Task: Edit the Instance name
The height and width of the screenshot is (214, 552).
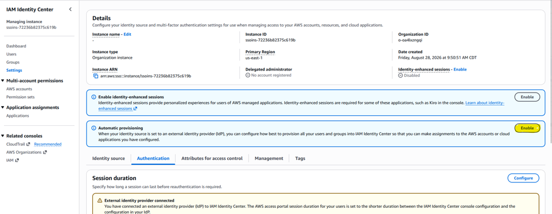Action: pos(127,34)
